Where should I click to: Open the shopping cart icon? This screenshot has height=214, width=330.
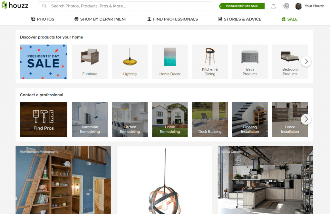pos(286,6)
